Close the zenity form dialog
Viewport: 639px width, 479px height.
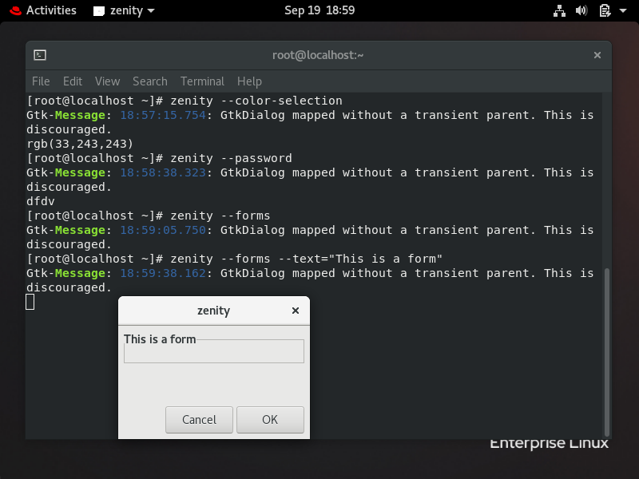tap(295, 311)
